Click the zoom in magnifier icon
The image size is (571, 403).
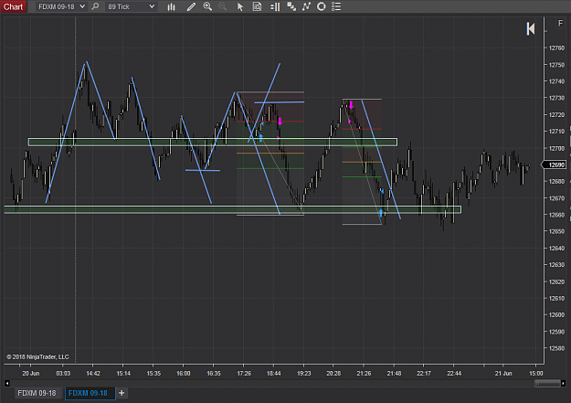[x=207, y=6]
